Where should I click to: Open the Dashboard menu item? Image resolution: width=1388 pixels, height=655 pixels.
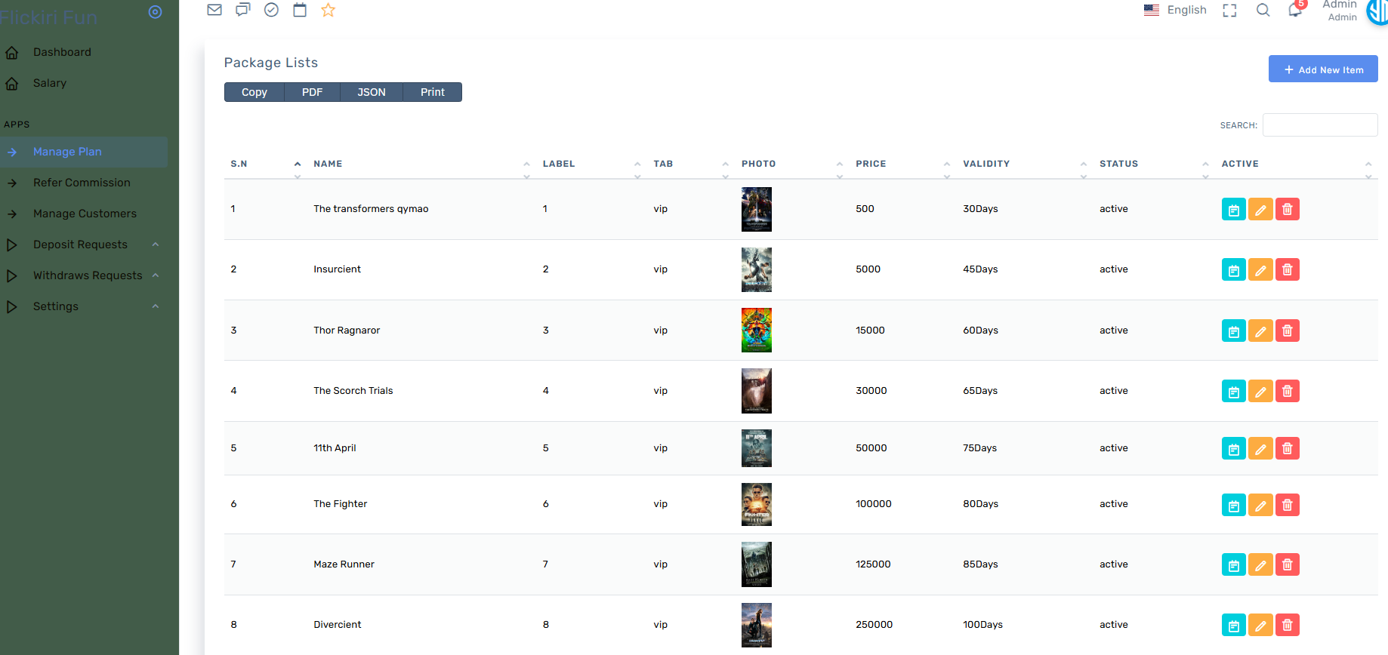pos(62,52)
